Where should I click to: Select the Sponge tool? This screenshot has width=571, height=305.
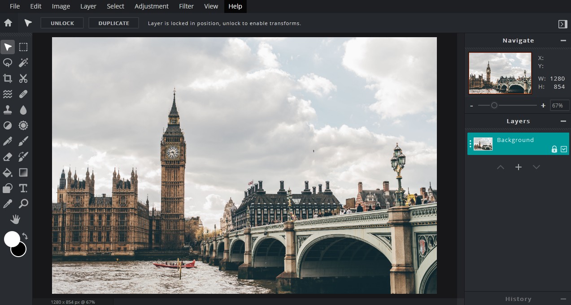pos(23,125)
